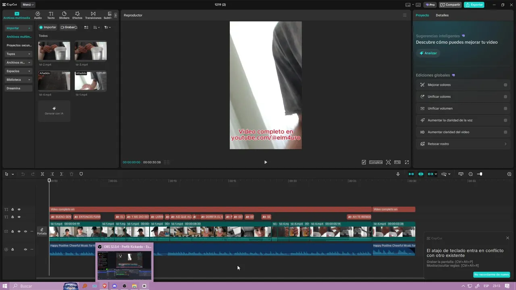
Task: Click the split clip tool
Action: (x=42, y=174)
